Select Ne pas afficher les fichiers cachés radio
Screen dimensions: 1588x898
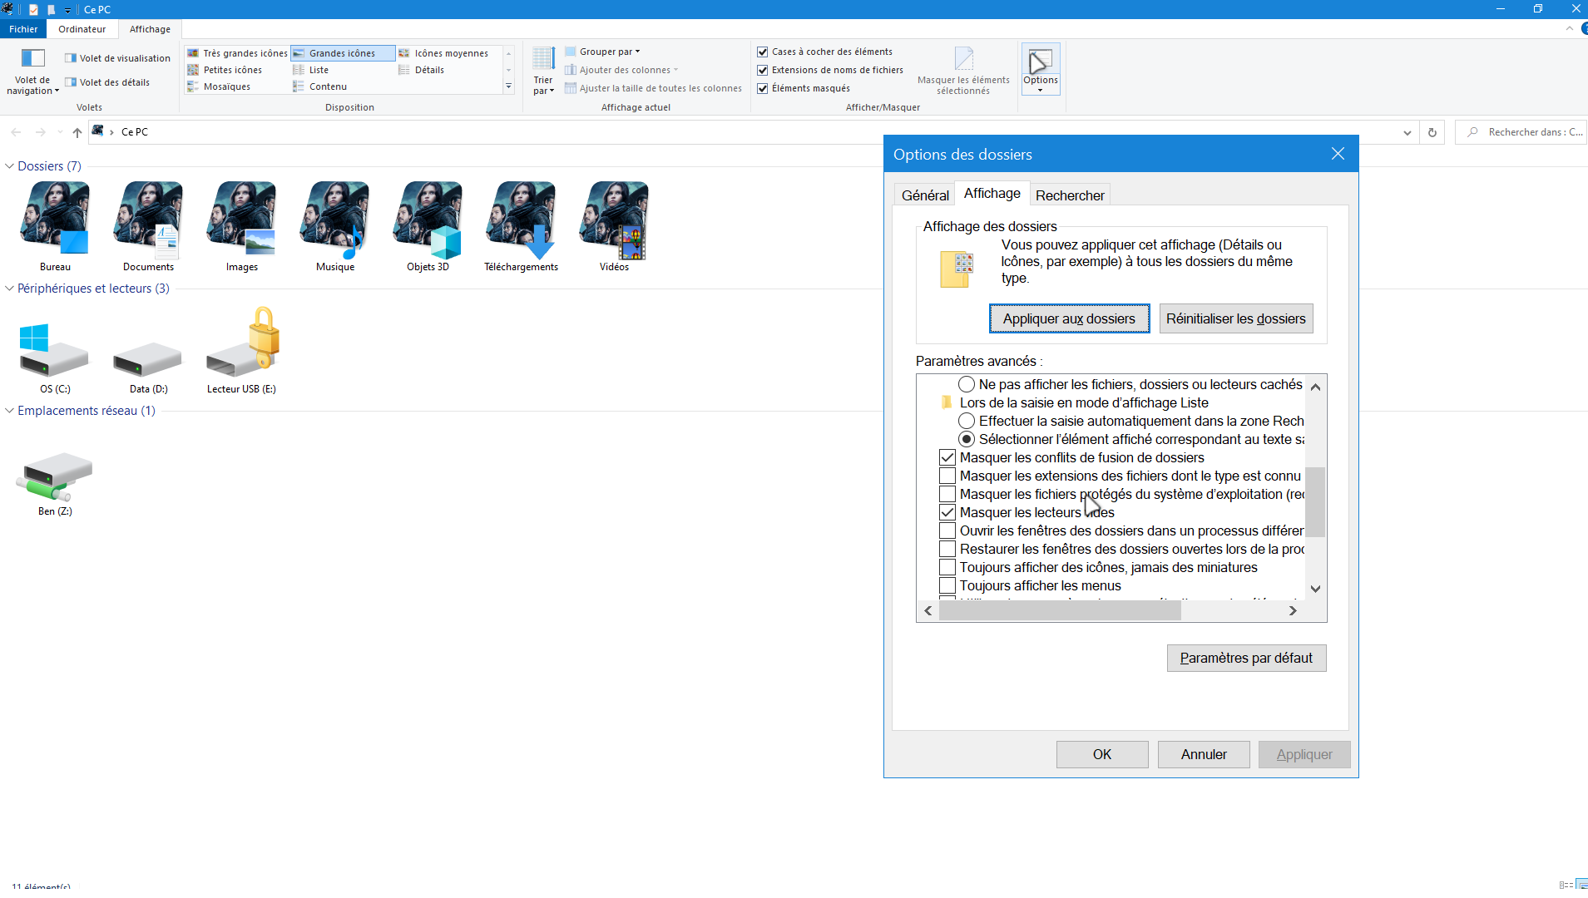tap(967, 384)
